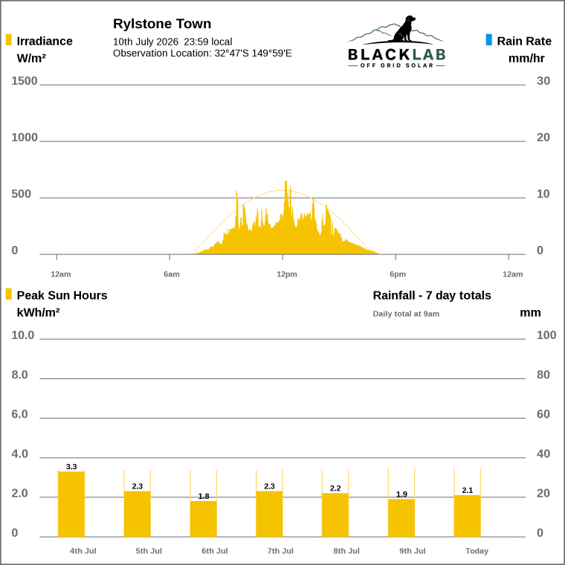This screenshot has height=565, width=565.
Task: Click the yellow Peak Sun Hours swatch
Action: [9, 294]
